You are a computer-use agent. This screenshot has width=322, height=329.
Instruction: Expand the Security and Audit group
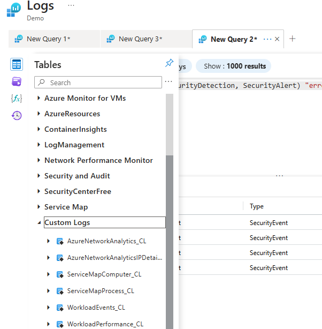coord(39,176)
